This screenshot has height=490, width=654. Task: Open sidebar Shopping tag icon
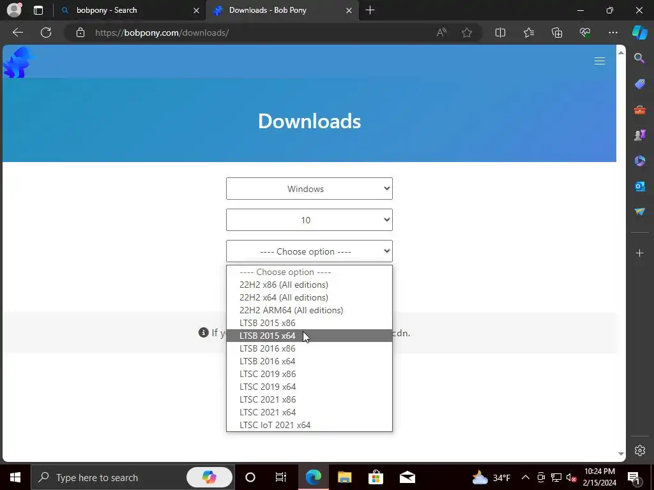[639, 84]
